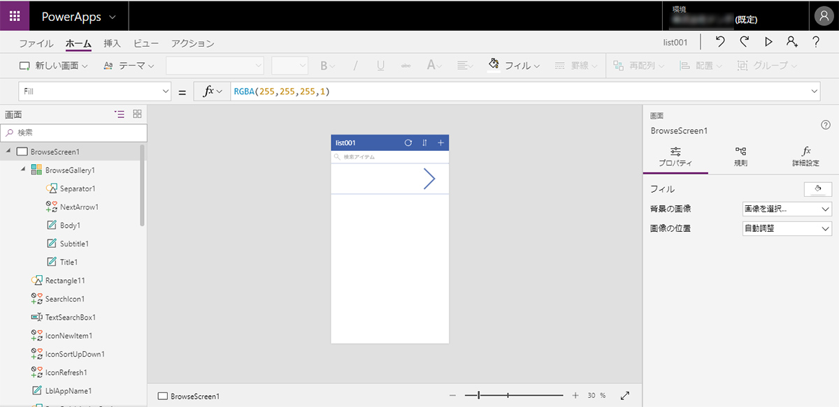The image size is (839, 407).
Task: Open the font color dropdown
Action: tap(433, 66)
